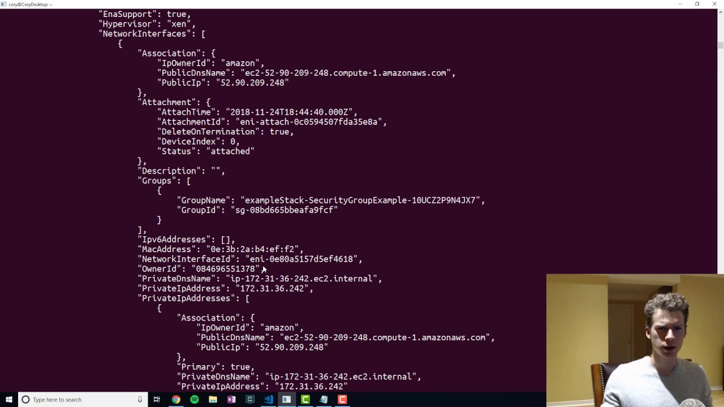Image resolution: width=724 pixels, height=407 pixels.
Task: Click the "NetworkInterfaces": [ line
Action: (x=152, y=34)
